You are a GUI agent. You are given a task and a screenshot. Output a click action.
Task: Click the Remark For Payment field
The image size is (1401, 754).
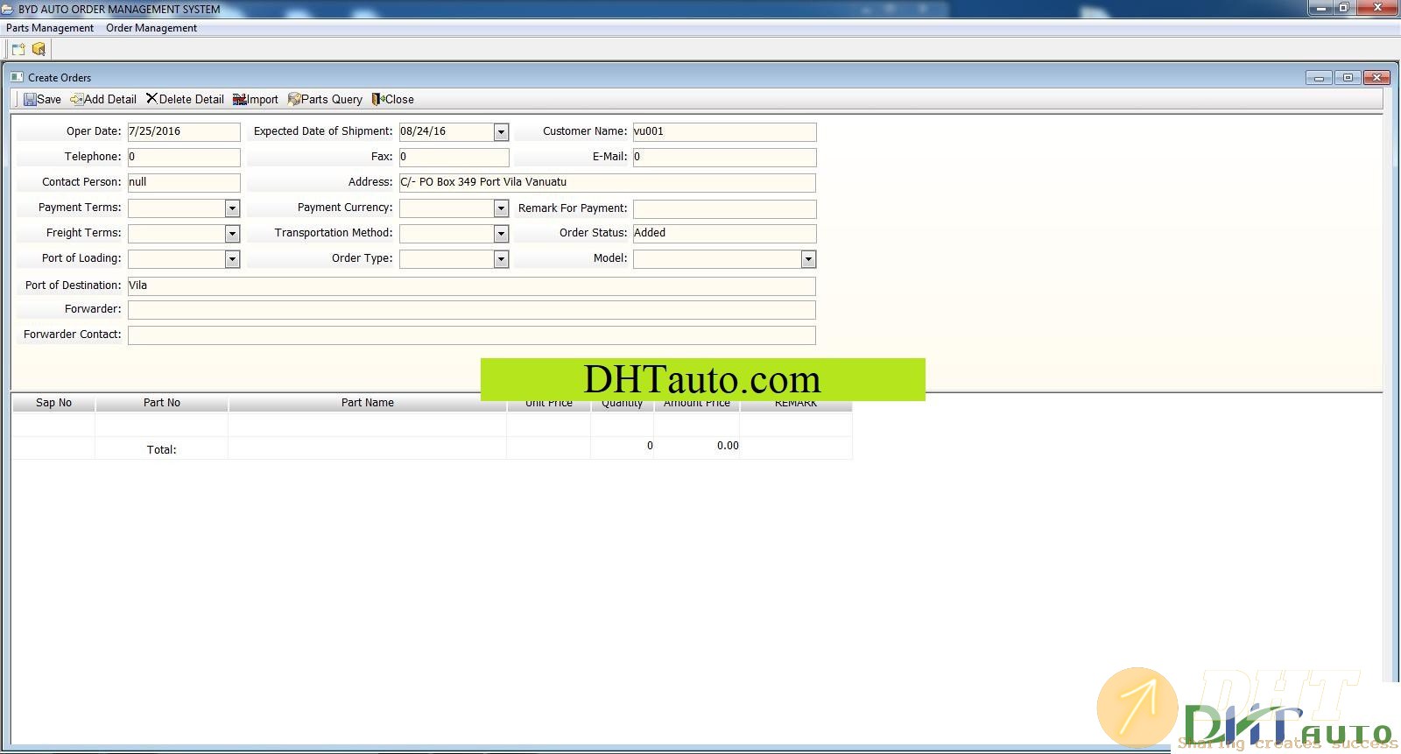(x=725, y=209)
